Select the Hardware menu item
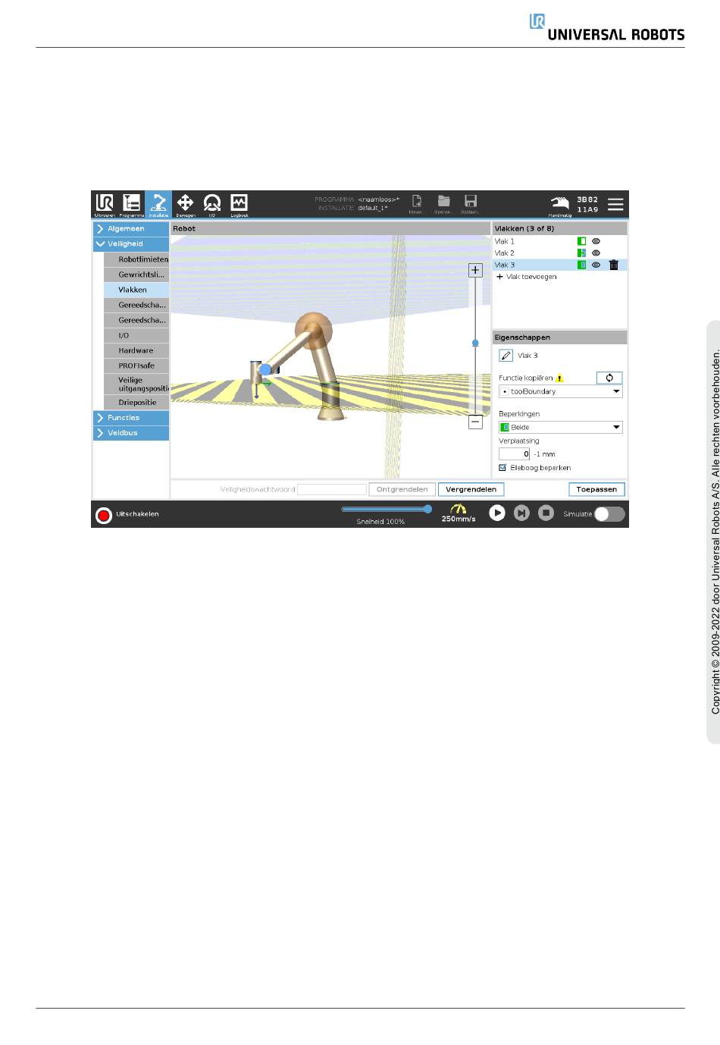Image resolution: width=720 pixels, height=1045 pixels. tap(137, 350)
